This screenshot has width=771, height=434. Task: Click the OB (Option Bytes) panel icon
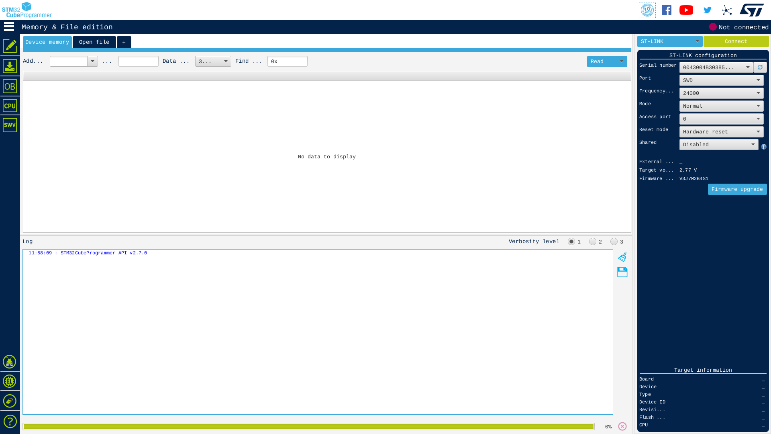(10, 86)
